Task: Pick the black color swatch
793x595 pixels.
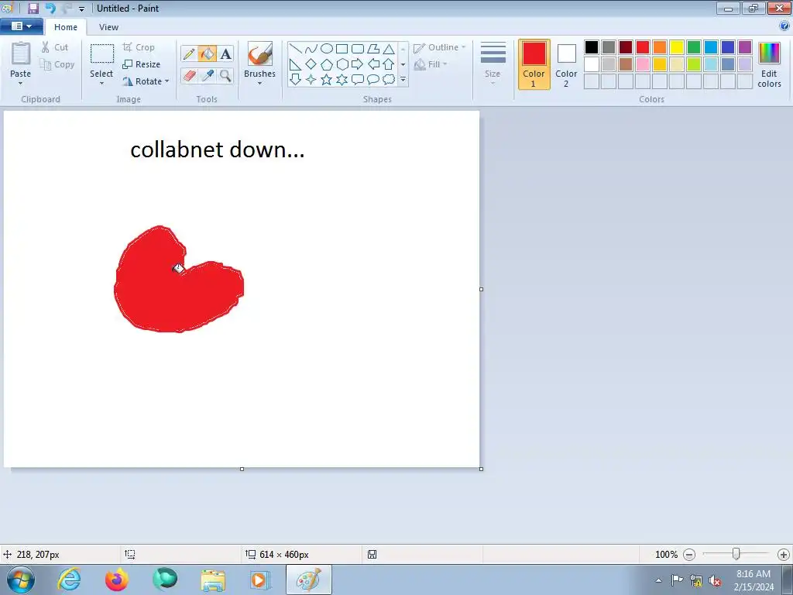Action: (591, 47)
